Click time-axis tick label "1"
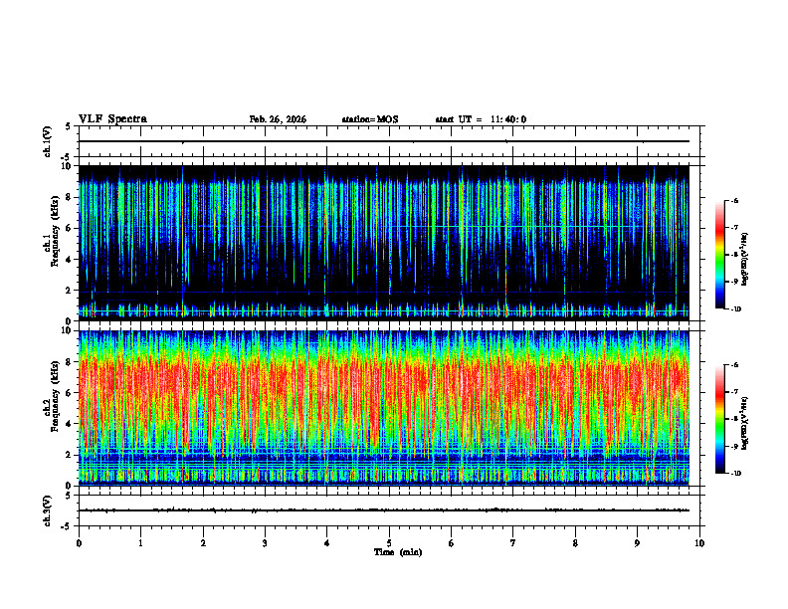 tap(140, 543)
